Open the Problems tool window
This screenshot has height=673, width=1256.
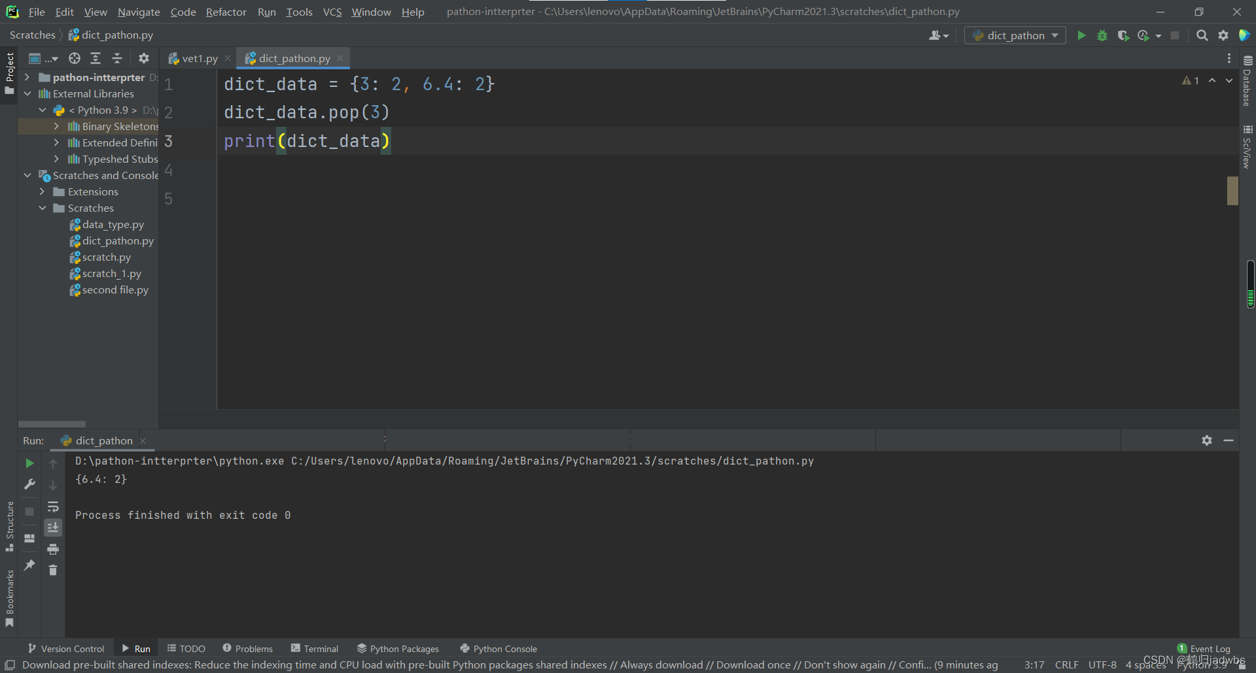[248, 648]
